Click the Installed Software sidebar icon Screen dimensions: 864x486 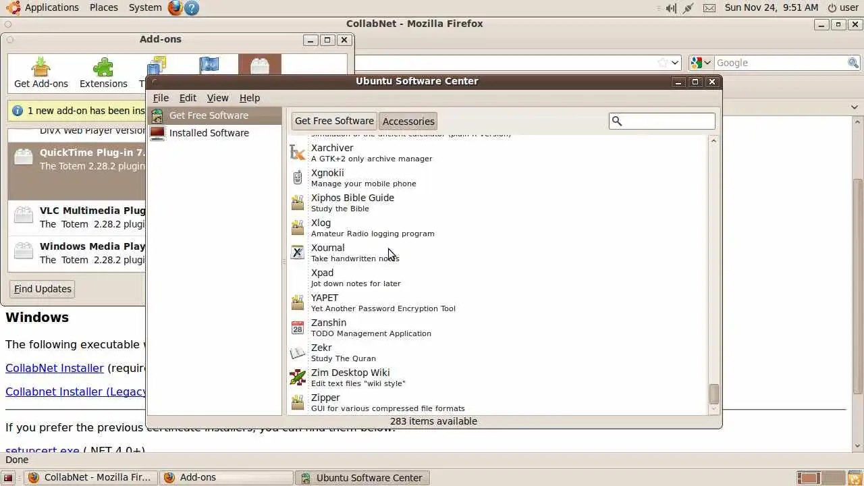(157, 133)
